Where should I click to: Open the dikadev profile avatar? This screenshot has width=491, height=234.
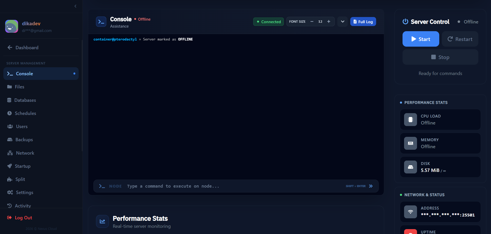coord(12,26)
